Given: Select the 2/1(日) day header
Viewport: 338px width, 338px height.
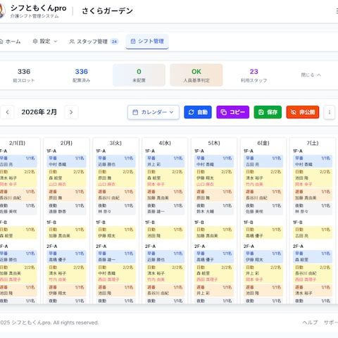Looking at the screenshot, I should [17, 143].
